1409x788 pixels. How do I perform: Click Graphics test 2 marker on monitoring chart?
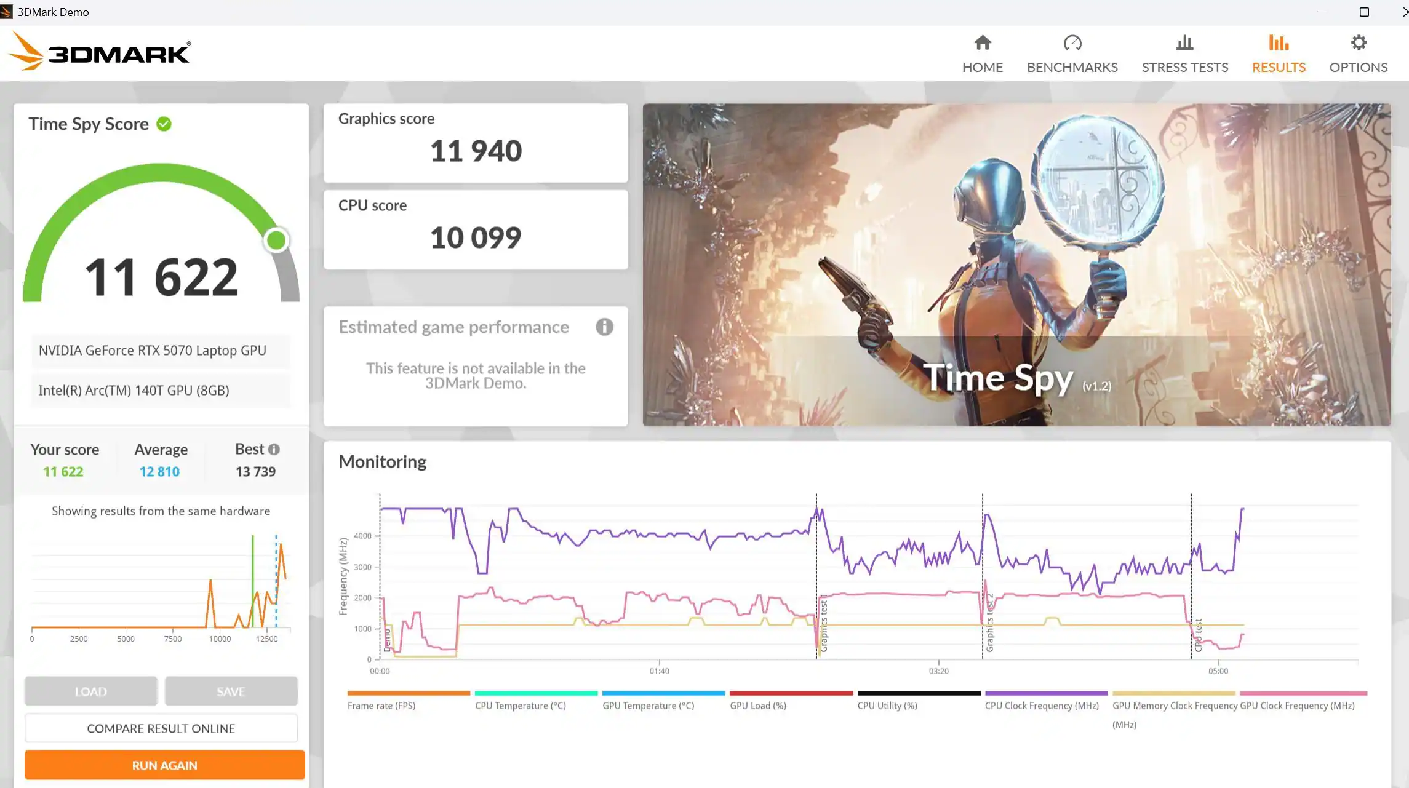[989, 621]
